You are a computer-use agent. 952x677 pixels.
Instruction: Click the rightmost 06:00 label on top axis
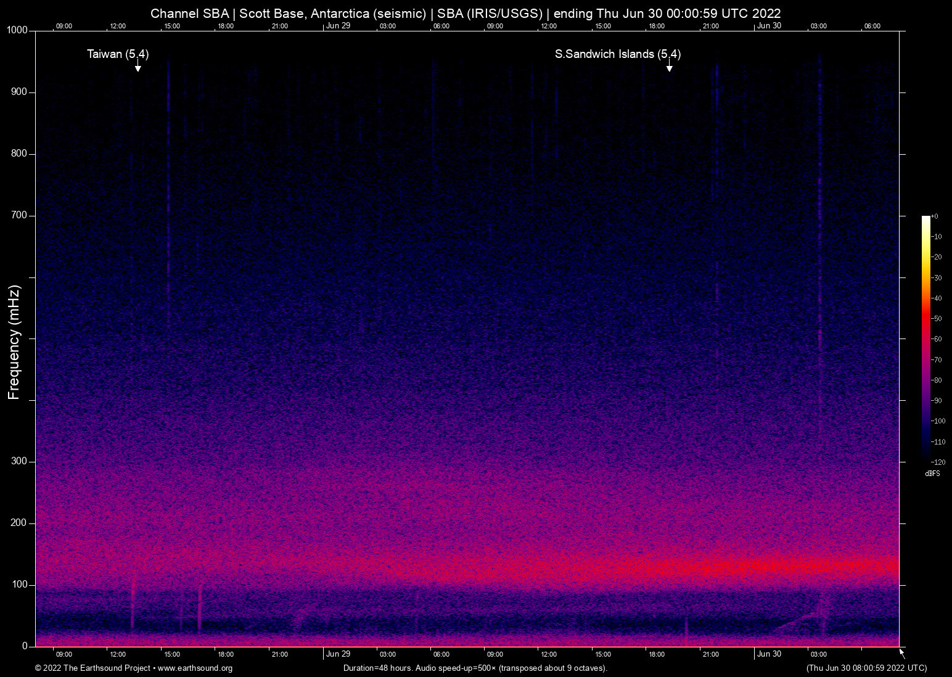pyautogui.click(x=872, y=26)
